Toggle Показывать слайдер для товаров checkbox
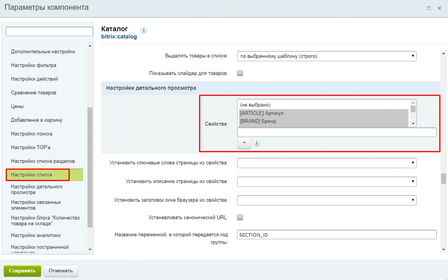The image size is (448, 280). coord(240,73)
